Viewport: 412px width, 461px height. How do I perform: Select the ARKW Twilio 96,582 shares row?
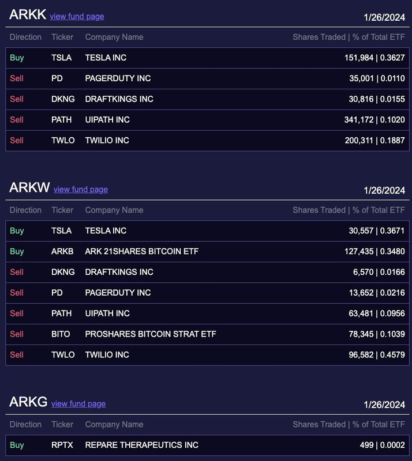[207, 355]
